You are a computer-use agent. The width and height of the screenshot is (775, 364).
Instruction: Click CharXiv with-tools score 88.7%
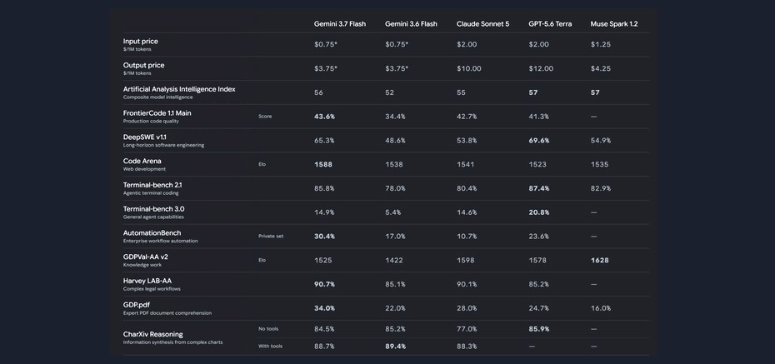pyautogui.click(x=324, y=347)
